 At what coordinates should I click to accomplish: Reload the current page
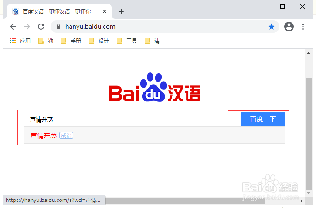tap(41, 27)
